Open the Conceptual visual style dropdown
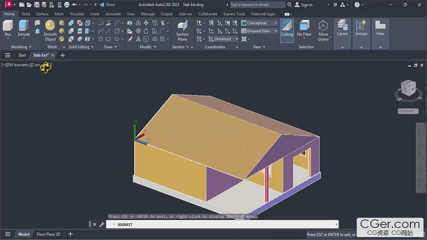 pyautogui.click(x=259, y=23)
